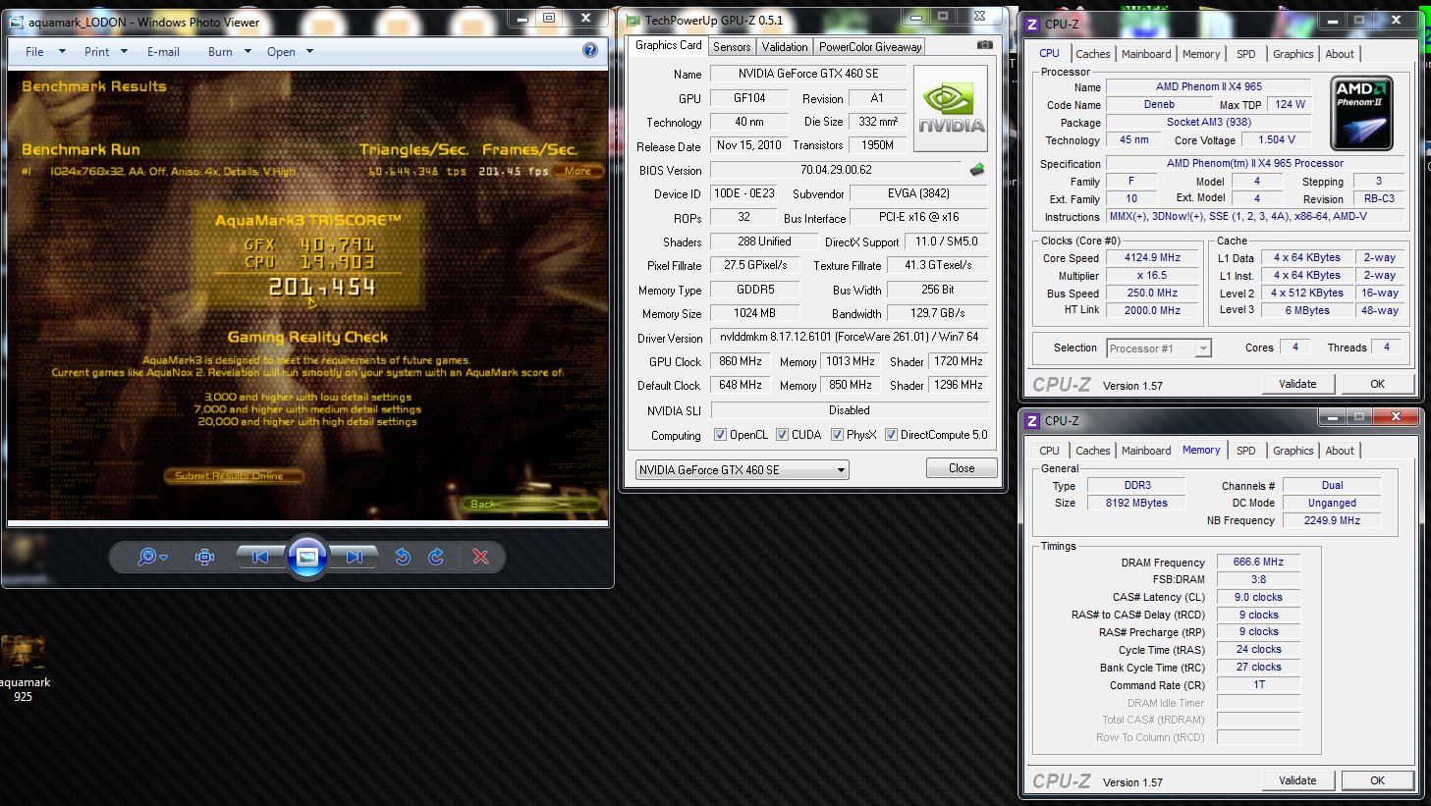Viewport: 1431px width, 806px height.
Task: Toggle the OpenCL checkbox
Action: (720, 435)
